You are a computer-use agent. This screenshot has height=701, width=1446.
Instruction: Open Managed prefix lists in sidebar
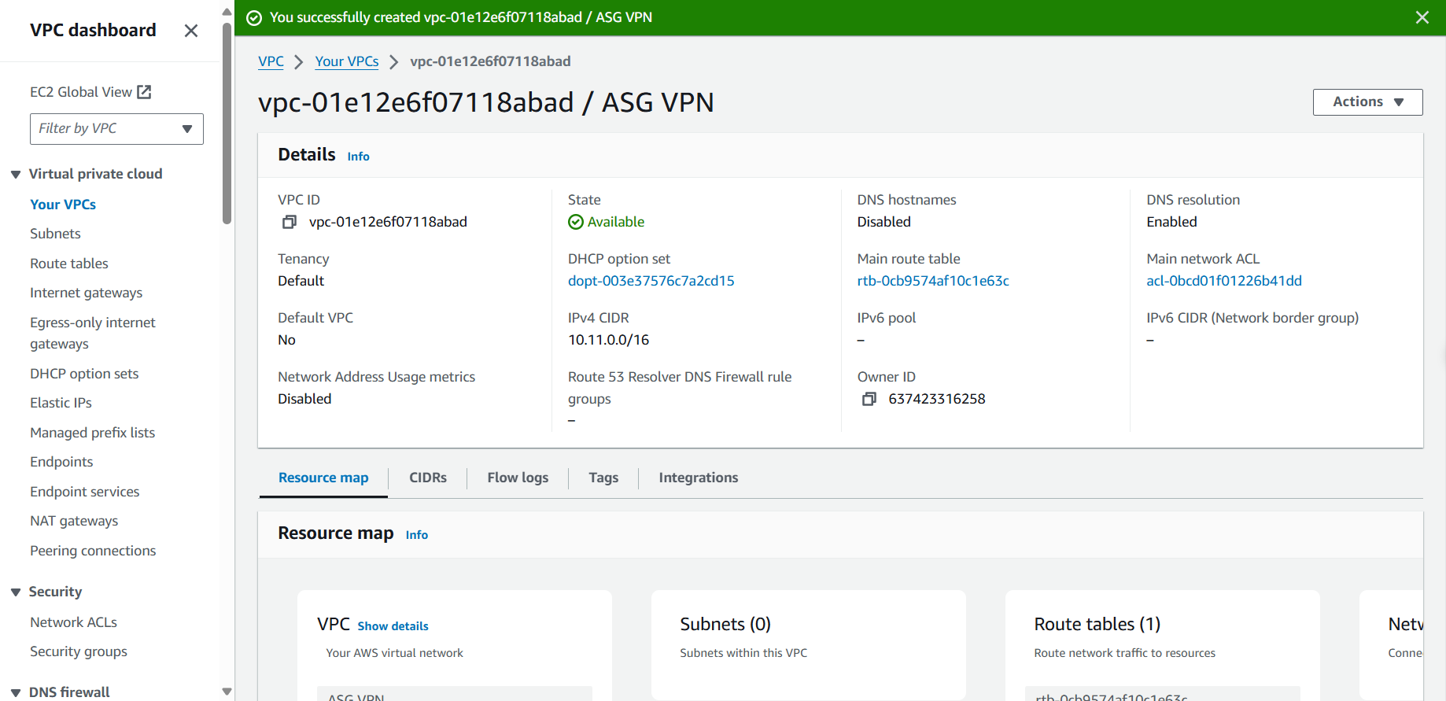pos(93,433)
